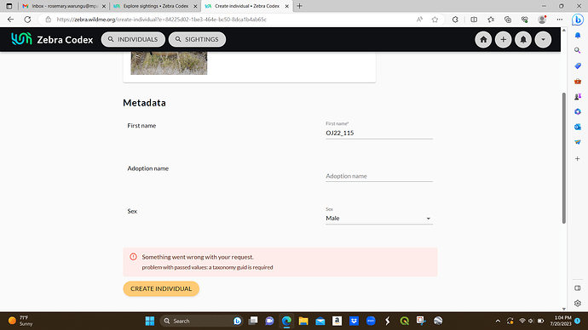Toggle read aloud icon in address bar

(419, 20)
